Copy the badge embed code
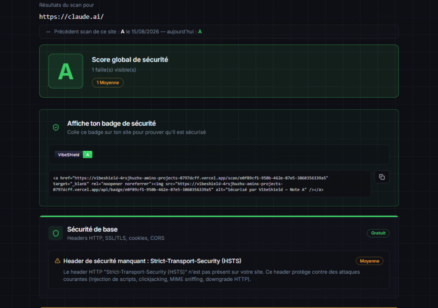This screenshot has width=438, height=308. pyautogui.click(x=381, y=177)
